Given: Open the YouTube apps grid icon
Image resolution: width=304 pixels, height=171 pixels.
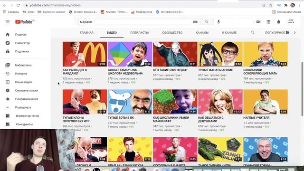Looking at the screenshot, I should point(268,22).
